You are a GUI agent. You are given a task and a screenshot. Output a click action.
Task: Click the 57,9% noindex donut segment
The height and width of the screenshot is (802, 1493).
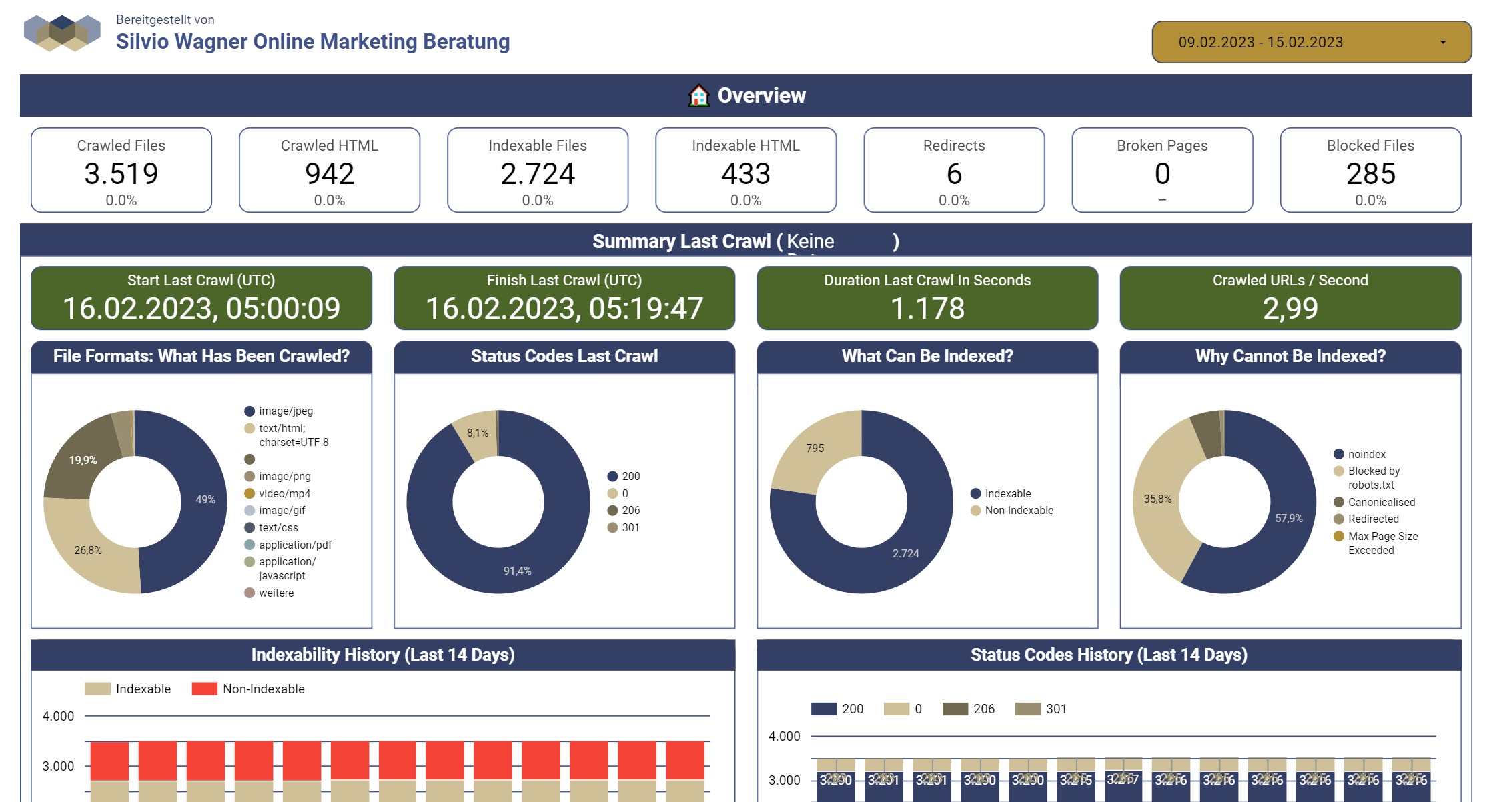[x=1288, y=518]
